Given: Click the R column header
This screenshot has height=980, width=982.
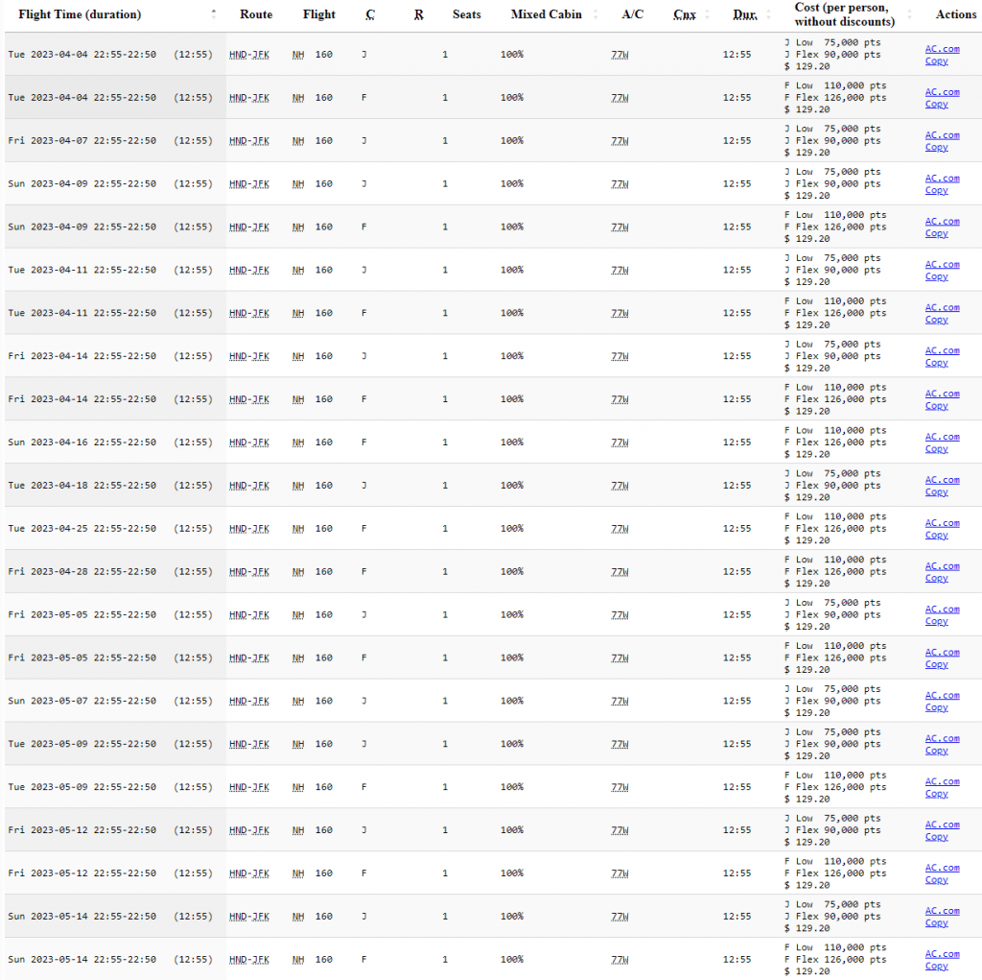Looking at the screenshot, I should [418, 14].
